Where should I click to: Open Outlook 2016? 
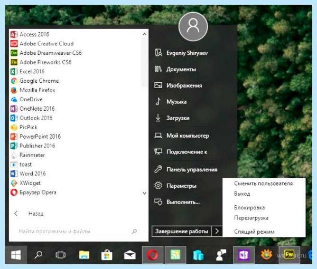[32, 118]
